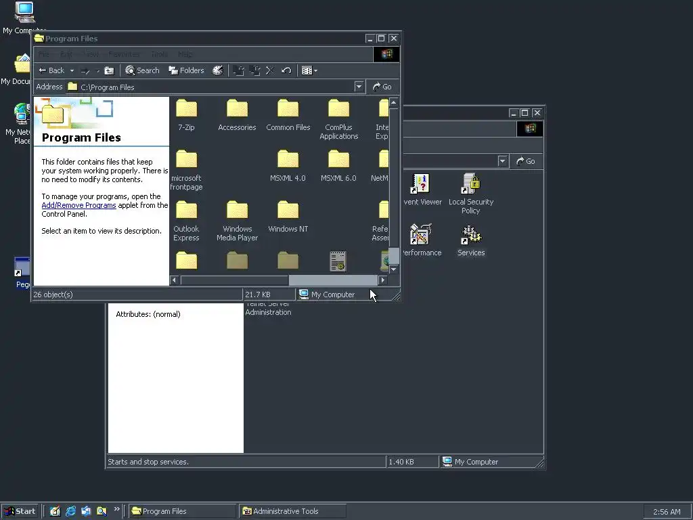Click the Copy To toolbar icon
This screenshot has width=693, height=520.
click(254, 70)
